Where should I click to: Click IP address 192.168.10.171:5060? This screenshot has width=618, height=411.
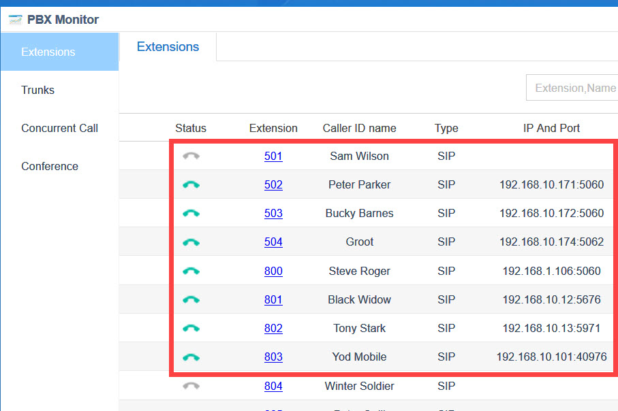tap(551, 184)
